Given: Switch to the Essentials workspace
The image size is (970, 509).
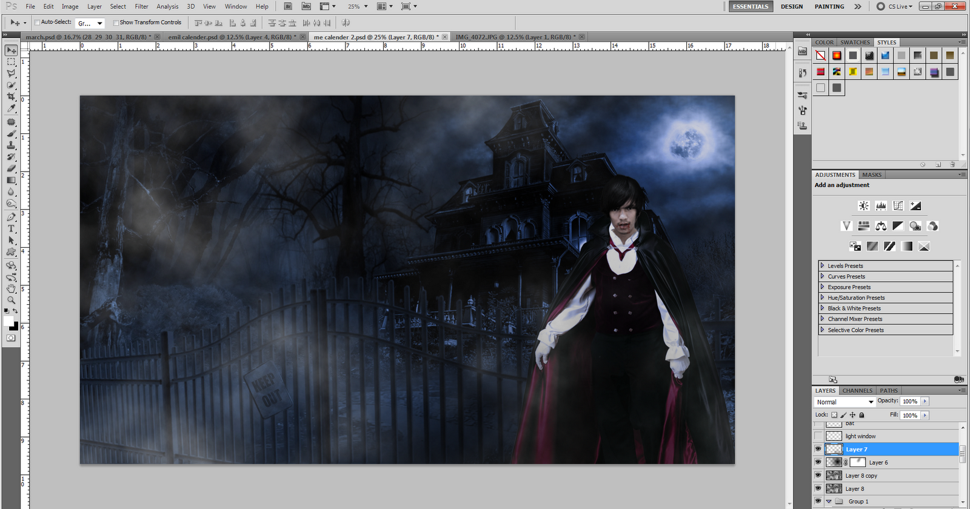Looking at the screenshot, I should (751, 6).
